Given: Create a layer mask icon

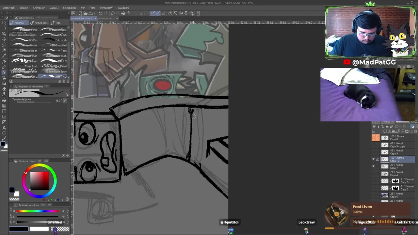Looking at the screenshot, I should (x=407, y=131).
